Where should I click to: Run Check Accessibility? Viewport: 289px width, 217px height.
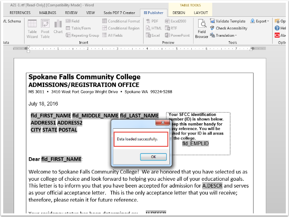click(229, 28)
